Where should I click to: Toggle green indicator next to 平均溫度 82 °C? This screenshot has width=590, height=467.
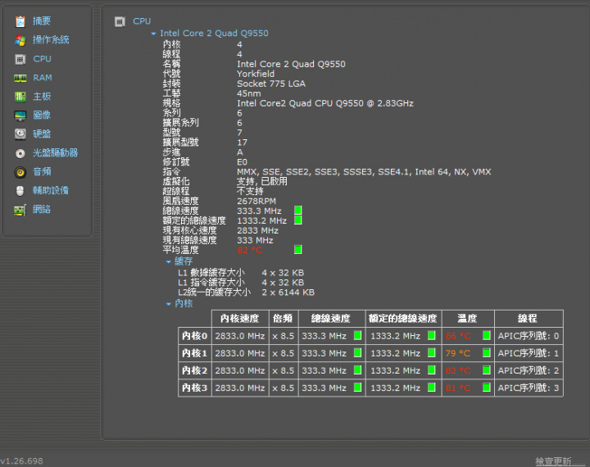(298, 249)
